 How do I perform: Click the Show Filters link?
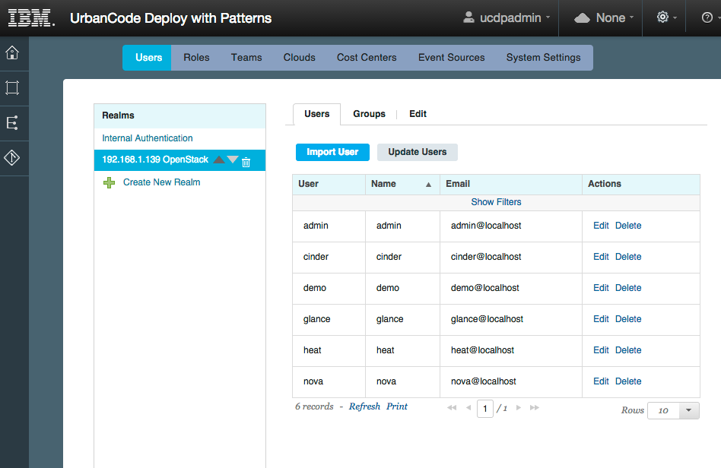tap(496, 202)
